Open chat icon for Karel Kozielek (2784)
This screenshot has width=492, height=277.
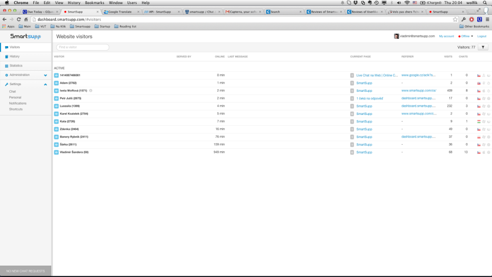click(x=56, y=114)
